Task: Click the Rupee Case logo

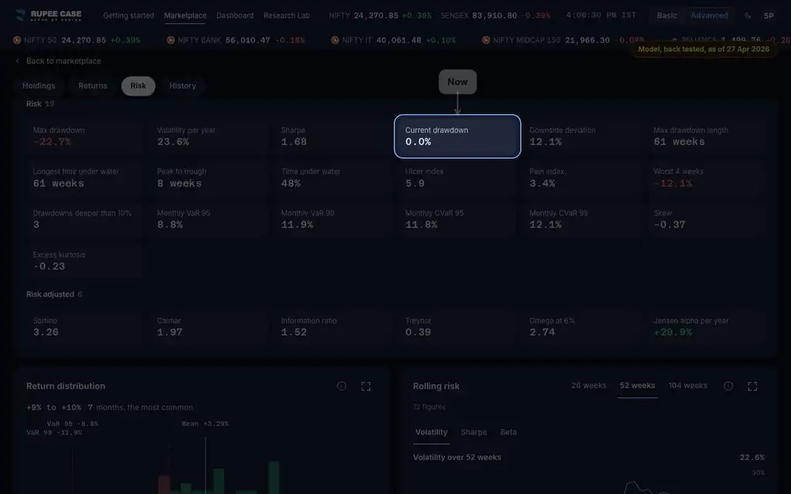Action: click(x=49, y=15)
